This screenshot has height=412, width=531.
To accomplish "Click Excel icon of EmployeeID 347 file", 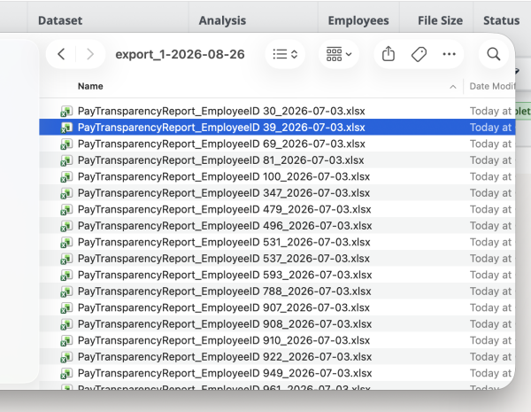I will 66,193.
